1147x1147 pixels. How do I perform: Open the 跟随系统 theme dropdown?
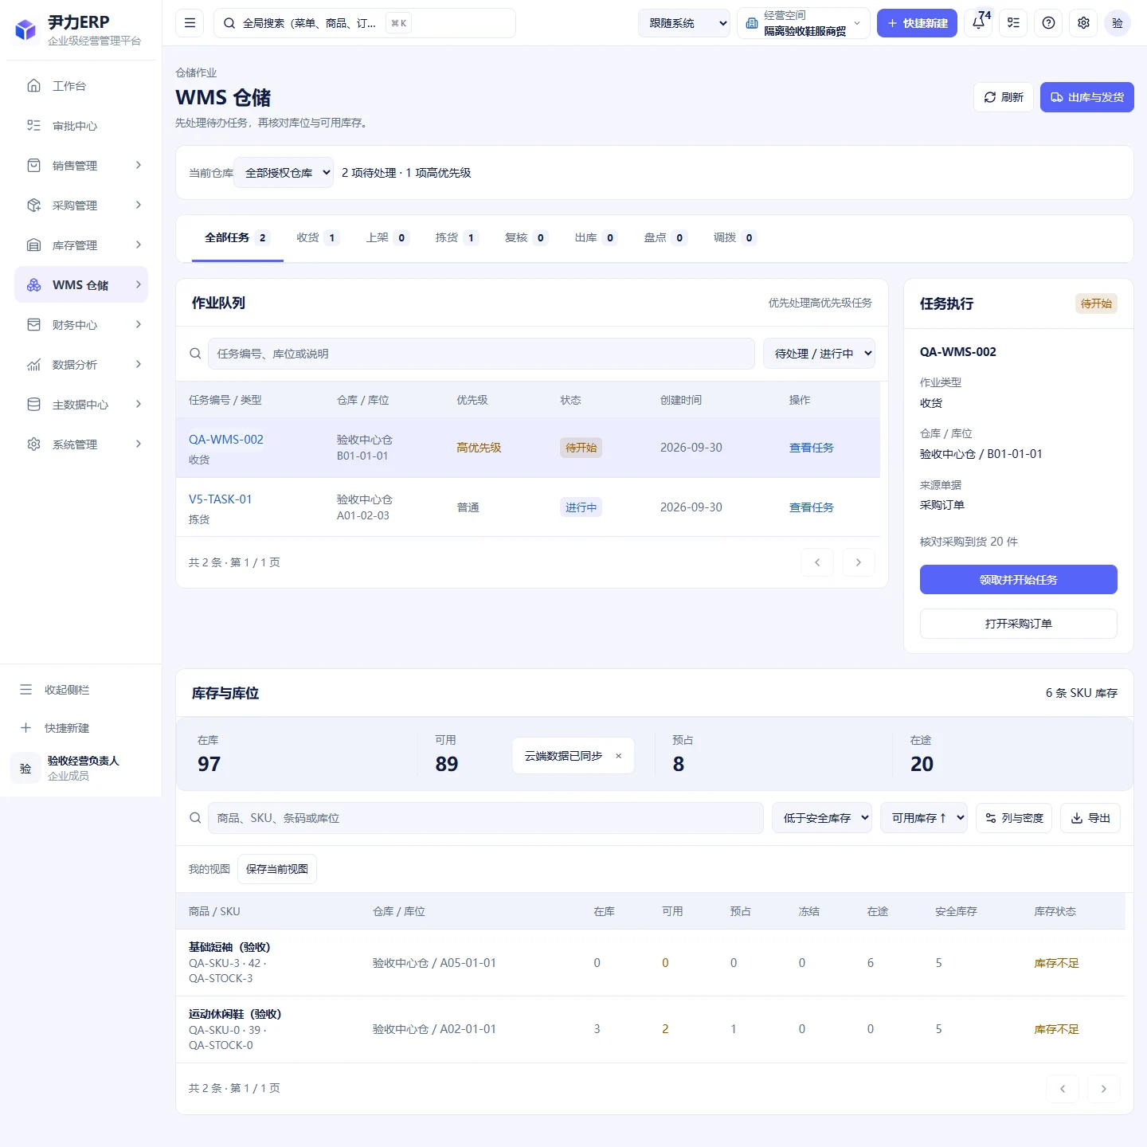point(684,23)
